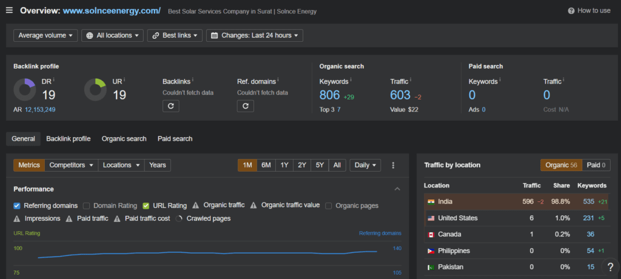The width and height of the screenshot is (621, 279).
Task: Uncheck the Referring domains checkbox
Action: [17, 206]
